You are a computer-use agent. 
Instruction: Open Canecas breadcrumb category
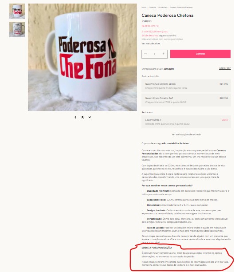(x=153, y=7)
